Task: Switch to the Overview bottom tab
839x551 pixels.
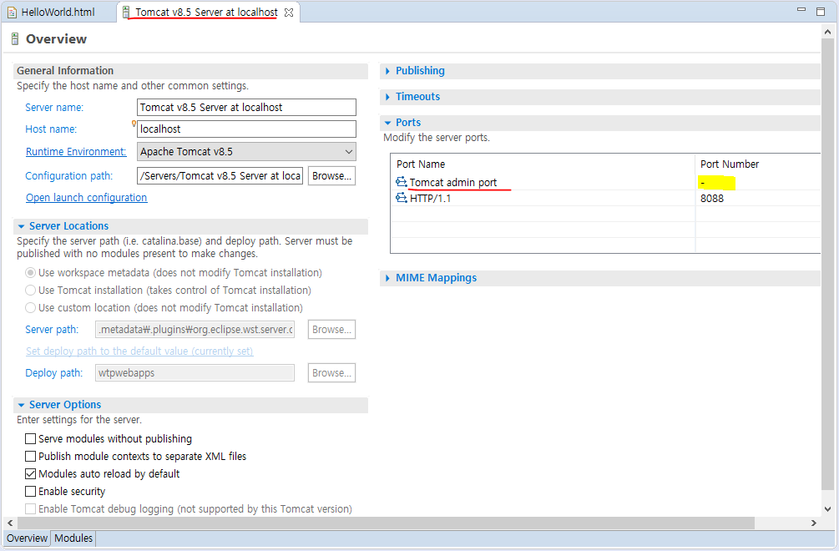Action: [x=27, y=538]
